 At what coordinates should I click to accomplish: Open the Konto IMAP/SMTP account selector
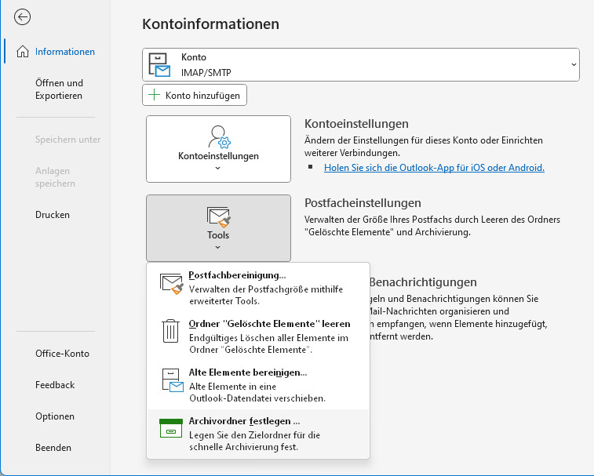[x=361, y=65]
